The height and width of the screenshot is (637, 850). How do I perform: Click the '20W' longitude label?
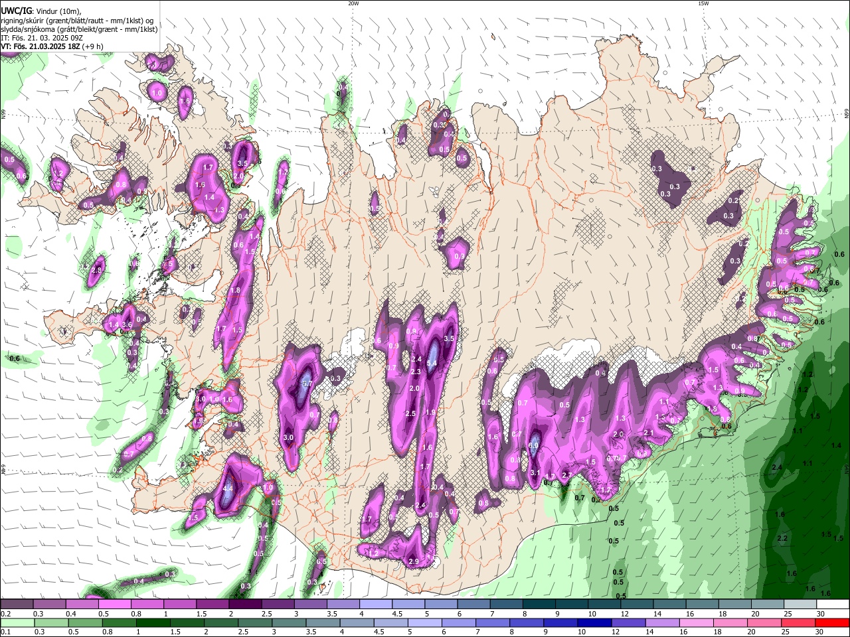tap(353, 3)
